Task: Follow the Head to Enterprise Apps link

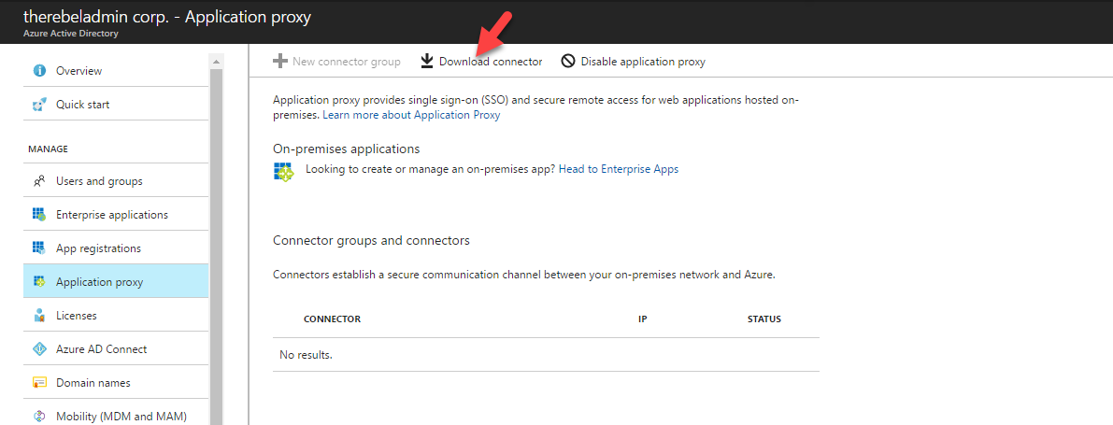Action: click(619, 169)
